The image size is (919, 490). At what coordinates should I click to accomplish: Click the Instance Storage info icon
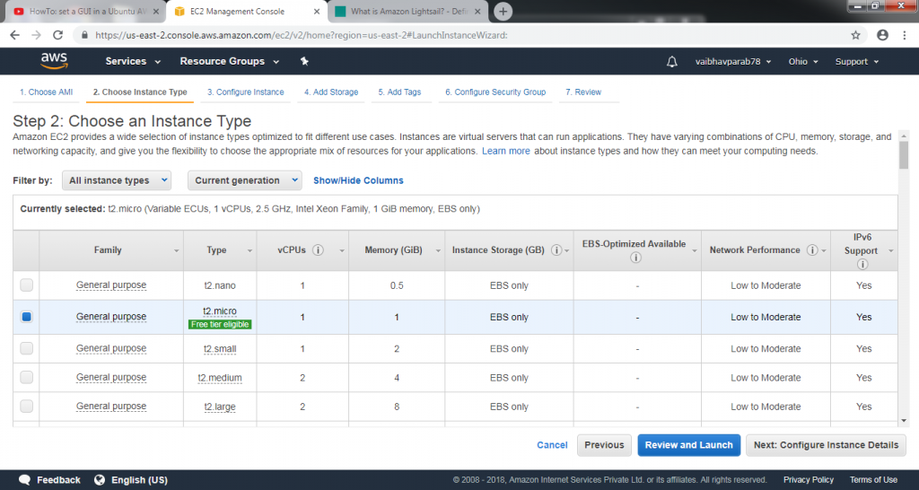[556, 250]
